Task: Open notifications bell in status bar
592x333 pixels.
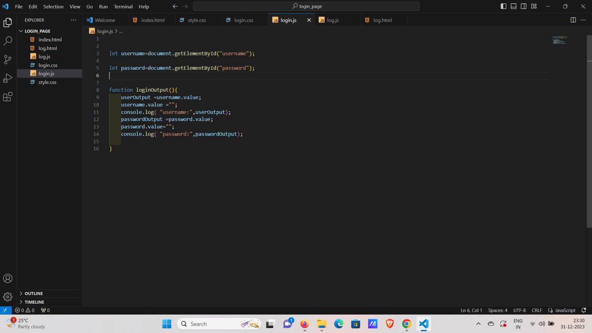Action: (584, 310)
